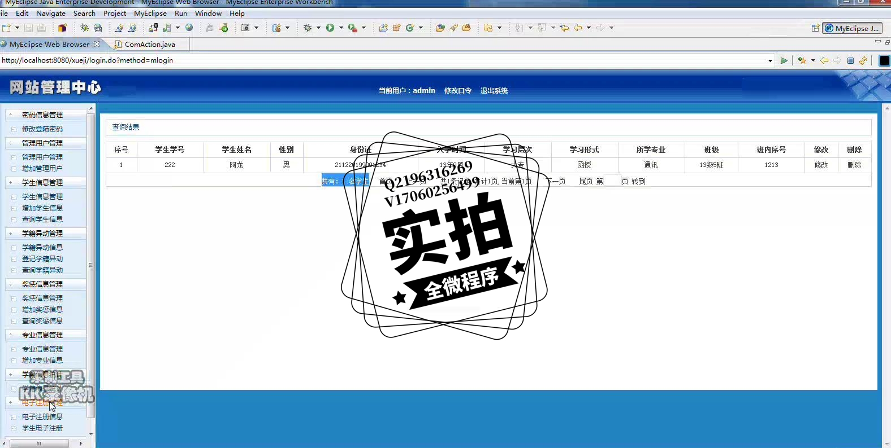Open 学生电子注册 in sidebar

42,428
